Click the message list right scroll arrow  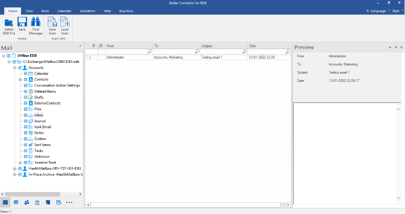[288, 205]
